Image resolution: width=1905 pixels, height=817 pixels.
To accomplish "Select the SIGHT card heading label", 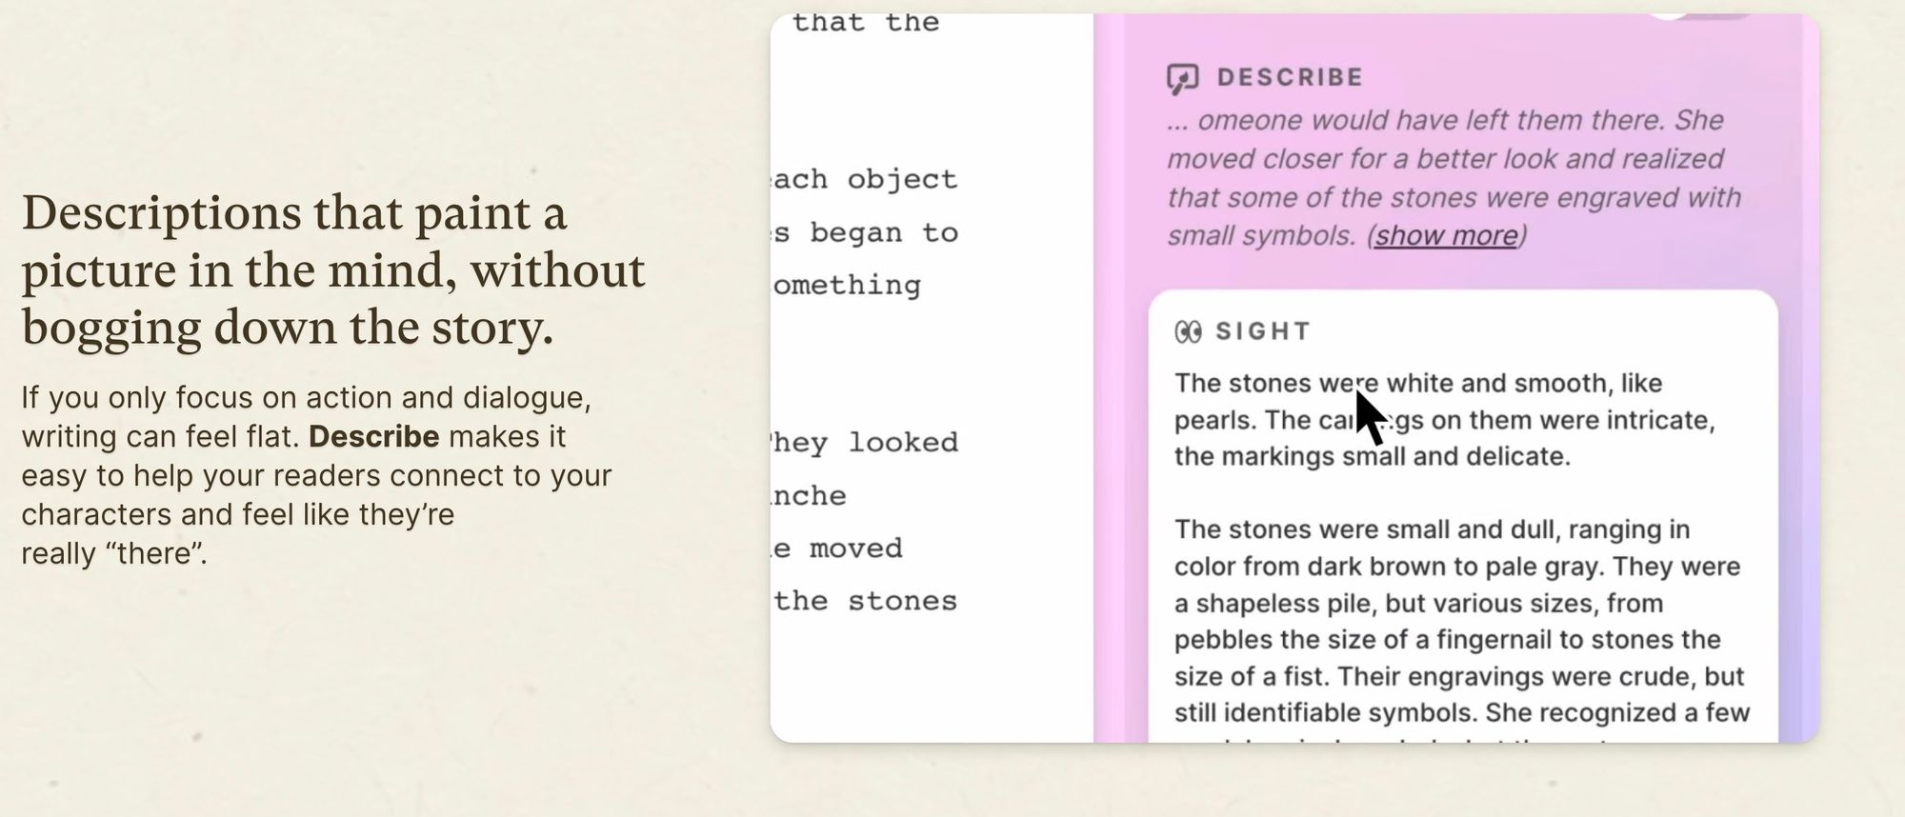I will pos(1263,331).
